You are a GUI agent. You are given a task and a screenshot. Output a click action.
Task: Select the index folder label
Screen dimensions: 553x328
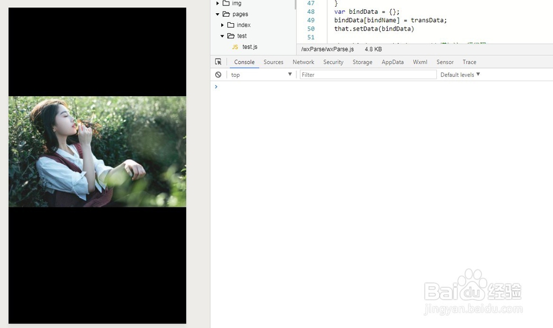coord(244,25)
